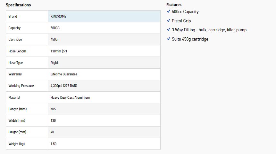
Task: Select the Features heading
Action: (x=174, y=5)
